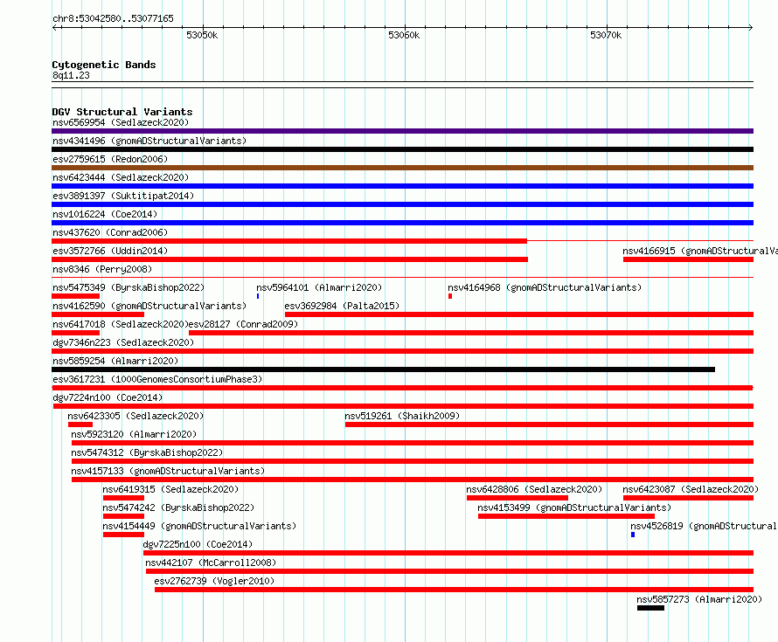The width and height of the screenshot is (778, 642).
Task: Select nsv6423305 (Sedlazeck2020) label
Action: pyautogui.click(x=135, y=416)
